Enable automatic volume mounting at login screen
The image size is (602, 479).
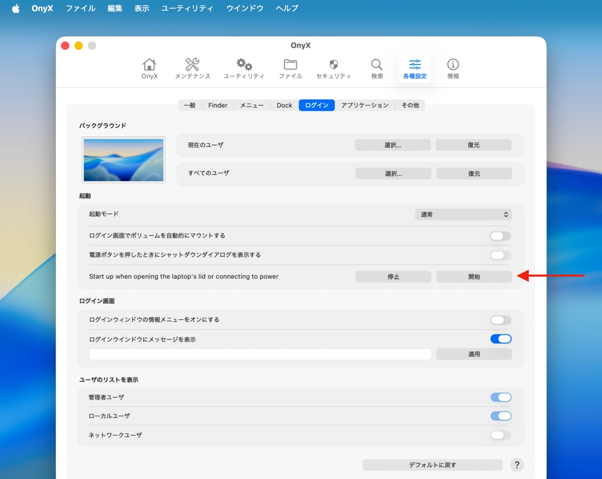(500, 236)
